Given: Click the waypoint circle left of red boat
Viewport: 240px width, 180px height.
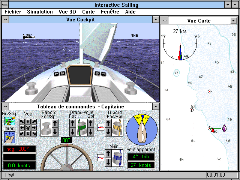Looking at the screenshot, I should [x=210, y=128].
